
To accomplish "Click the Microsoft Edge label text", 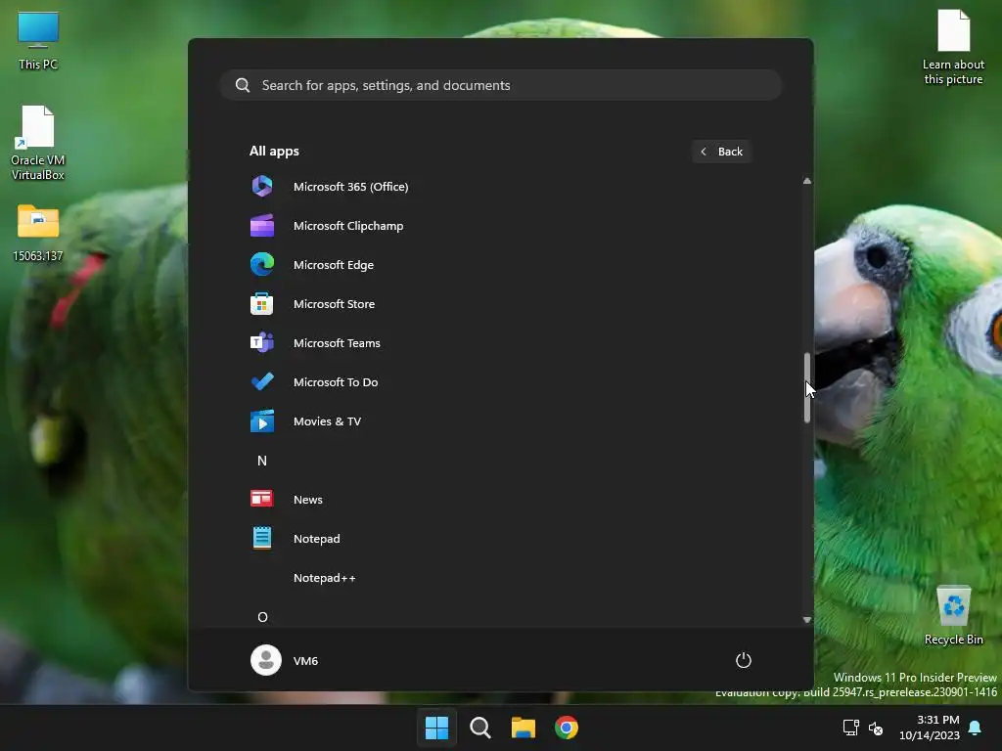I will pyautogui.click(x=334, y=264).
